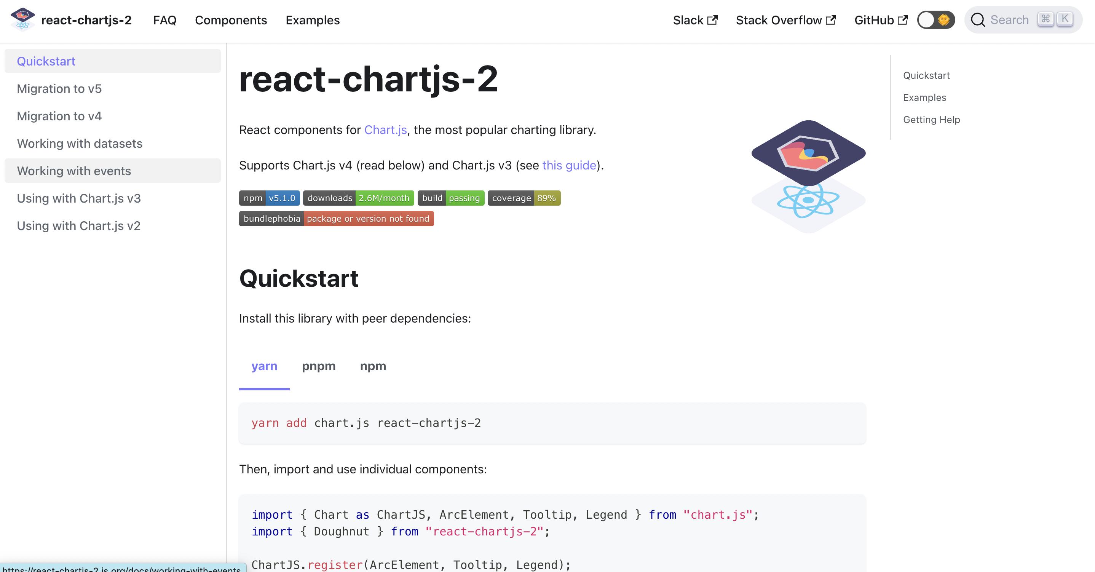Screen dimensions: 1095x572
Task: Open Working with events page
Action: (x=112, y=171)
